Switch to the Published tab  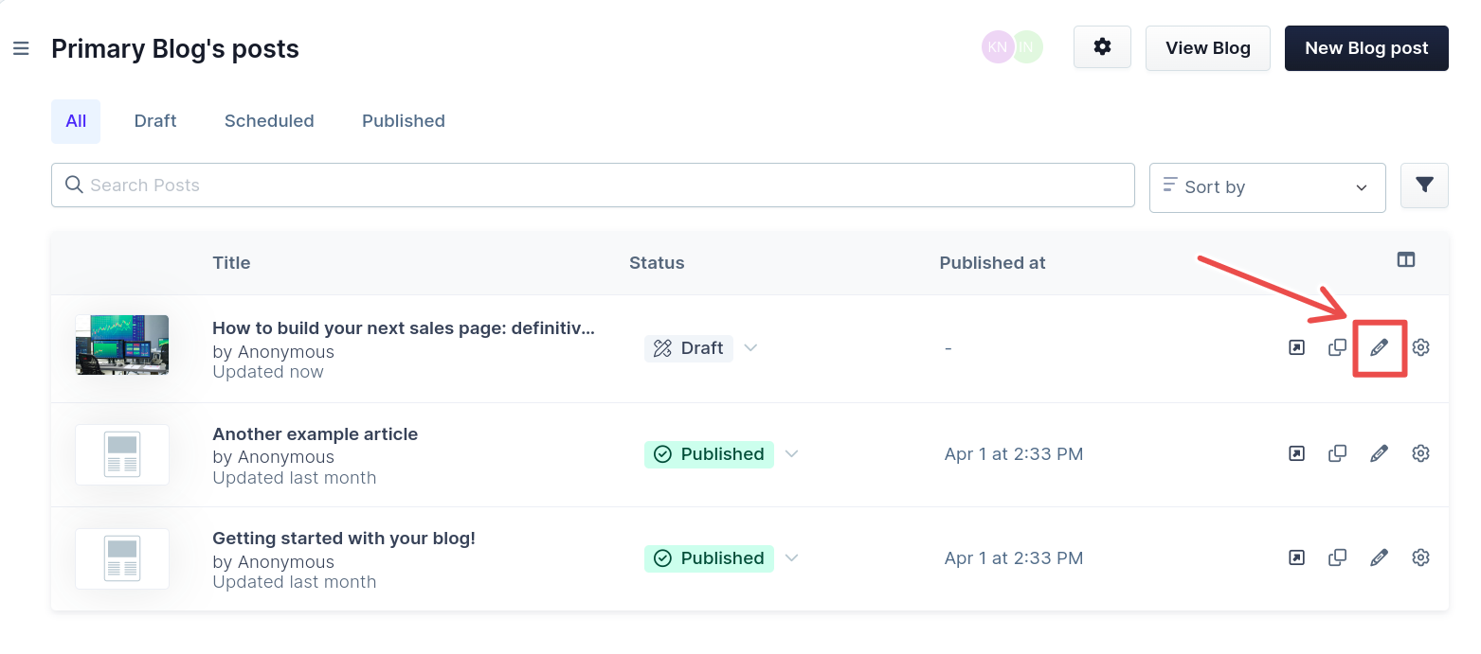[403, 120]
